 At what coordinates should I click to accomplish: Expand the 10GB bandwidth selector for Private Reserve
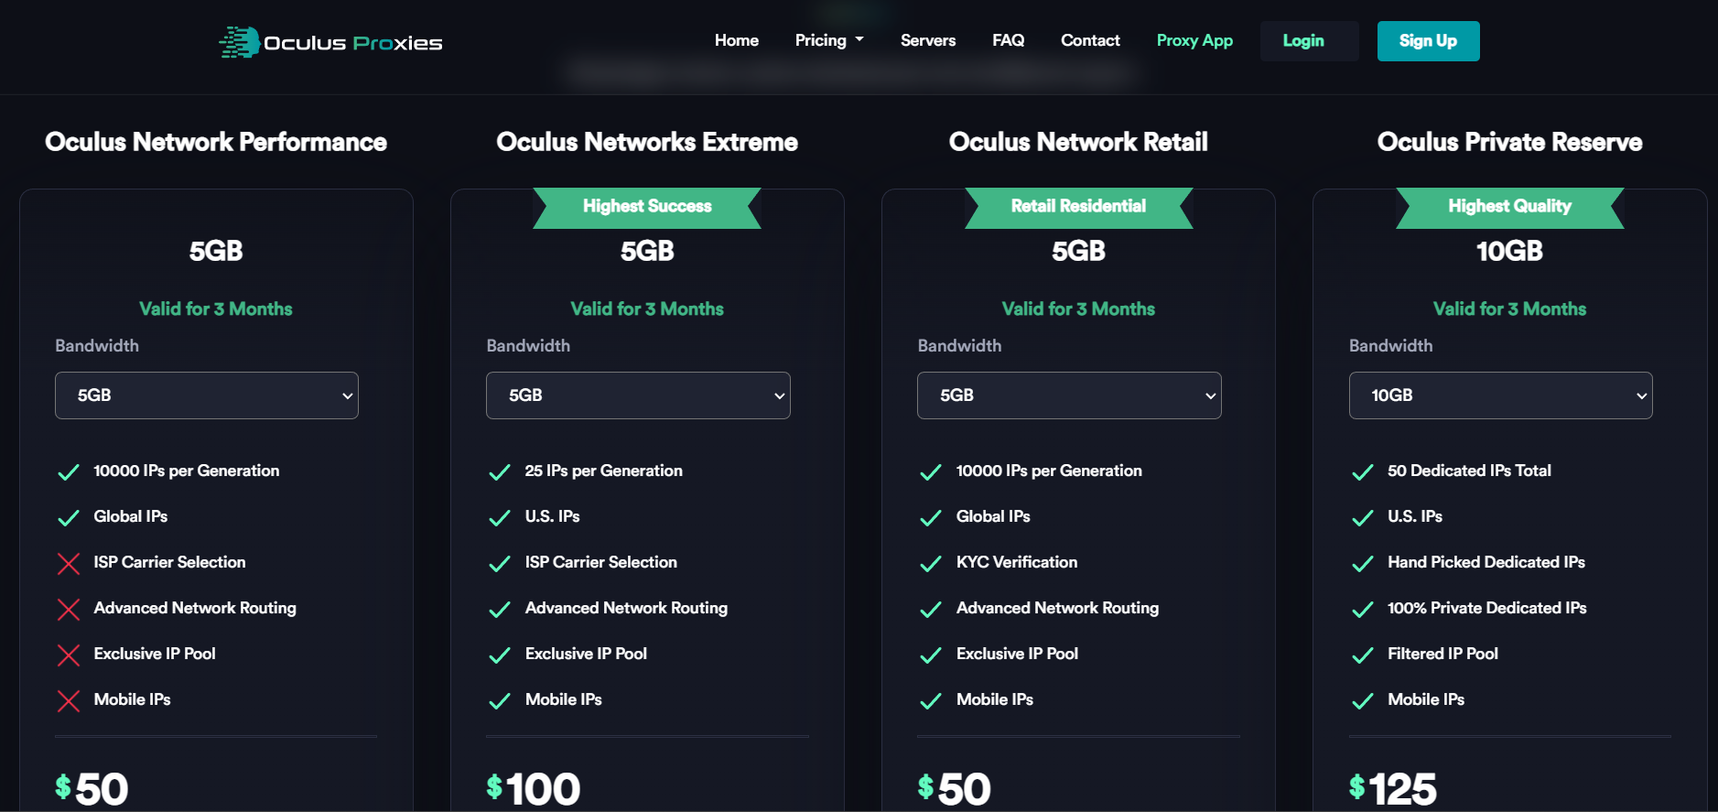click(1501, 395)
